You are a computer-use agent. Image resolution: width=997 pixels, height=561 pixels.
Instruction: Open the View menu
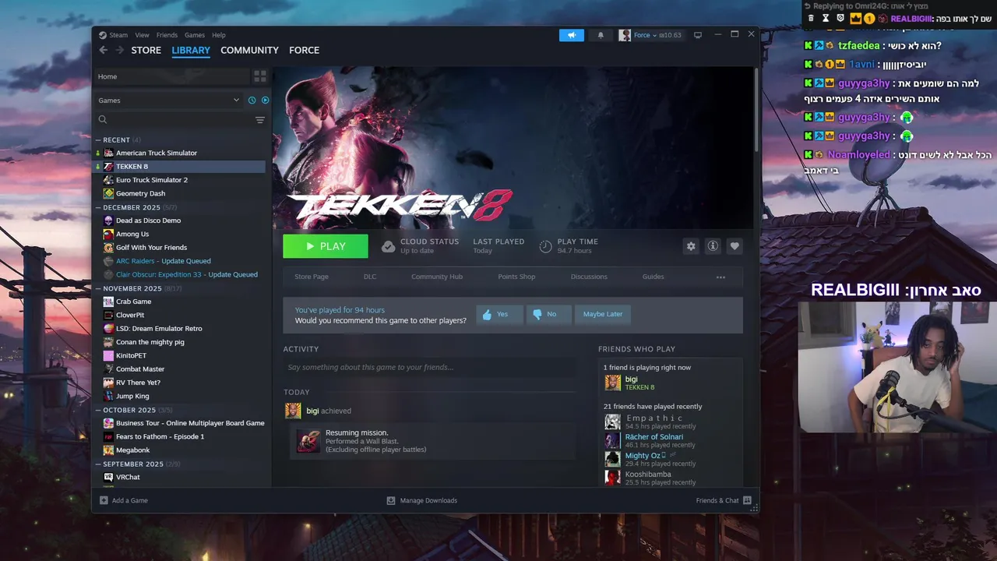(142, 35)
